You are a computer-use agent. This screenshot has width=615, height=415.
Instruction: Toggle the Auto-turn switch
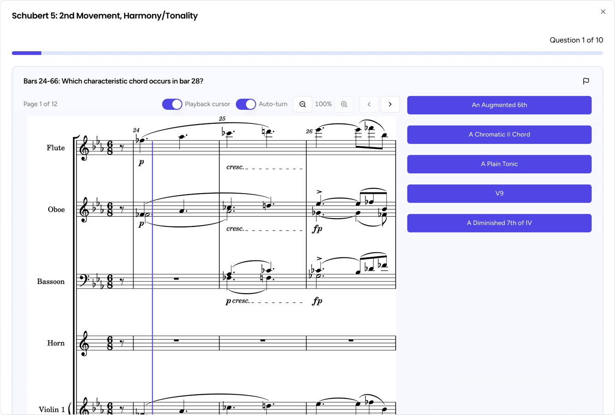246,104
